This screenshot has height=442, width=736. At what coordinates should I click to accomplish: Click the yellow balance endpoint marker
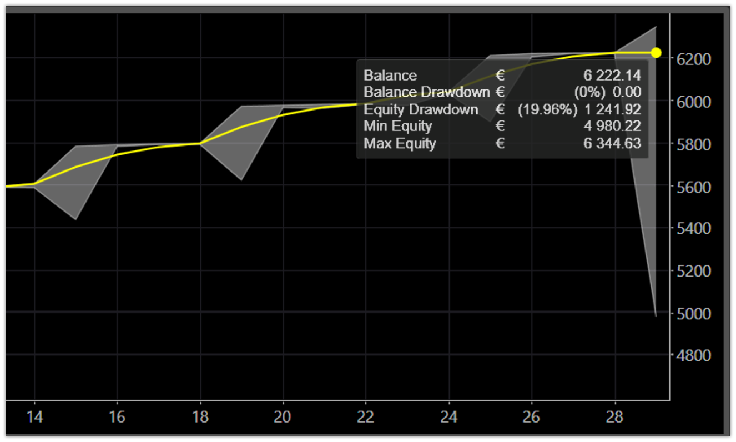pos(656,53)
